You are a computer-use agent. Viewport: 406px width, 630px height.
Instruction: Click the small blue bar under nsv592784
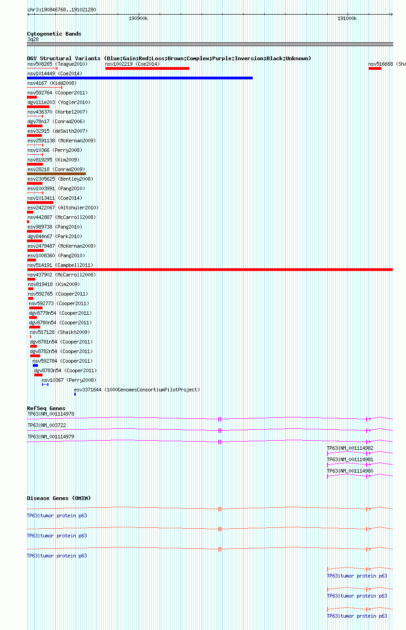click(35, 365)
